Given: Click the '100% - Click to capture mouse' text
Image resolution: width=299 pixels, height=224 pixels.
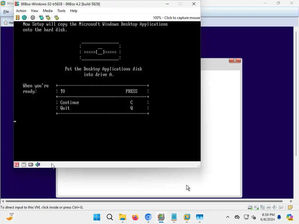Looking at the screenshot, I should (x=176, y=18).
